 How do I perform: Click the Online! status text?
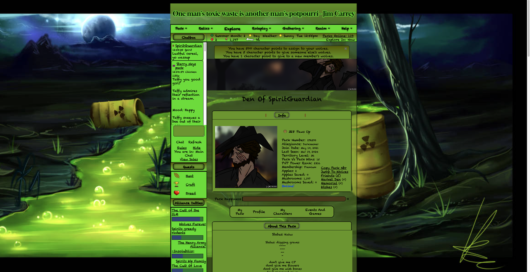pyautogui.click(x=288, y=186)
